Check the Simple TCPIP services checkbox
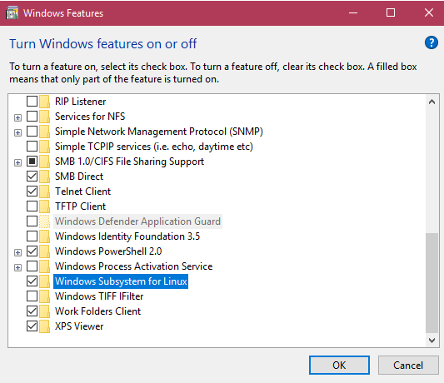The height and width of the screenshot is (383, 444). click(x=32, y=146)
